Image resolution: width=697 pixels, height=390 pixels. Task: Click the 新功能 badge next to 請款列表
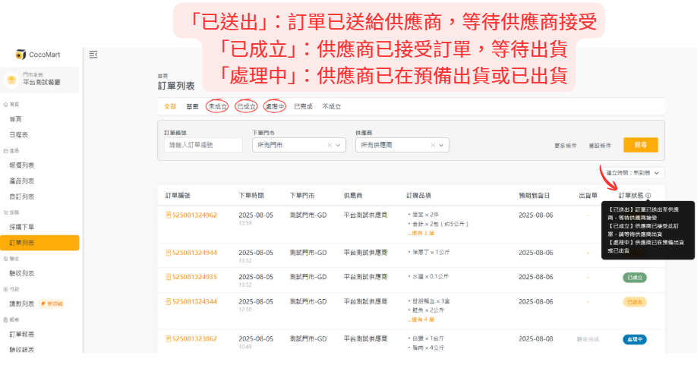click(x=52, y=304)
